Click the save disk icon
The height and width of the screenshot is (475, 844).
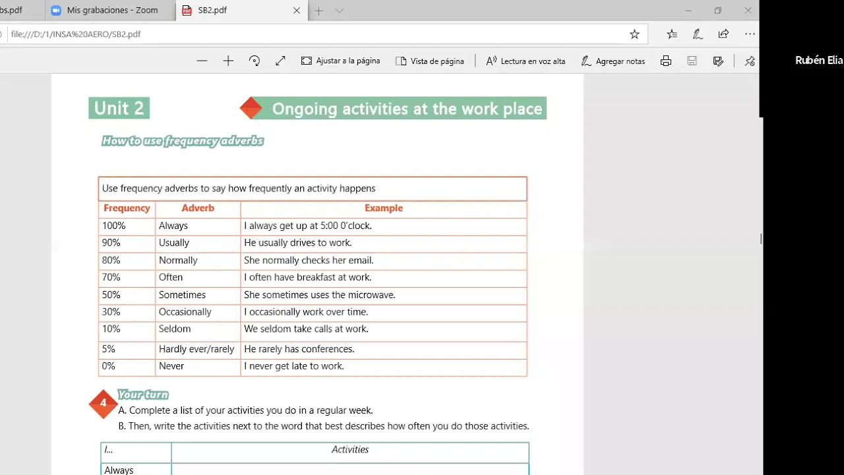click(692, 61)
